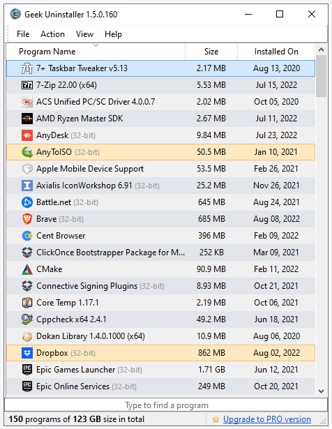Click the vertical scrollbar thumb

(x=322, y=76)
